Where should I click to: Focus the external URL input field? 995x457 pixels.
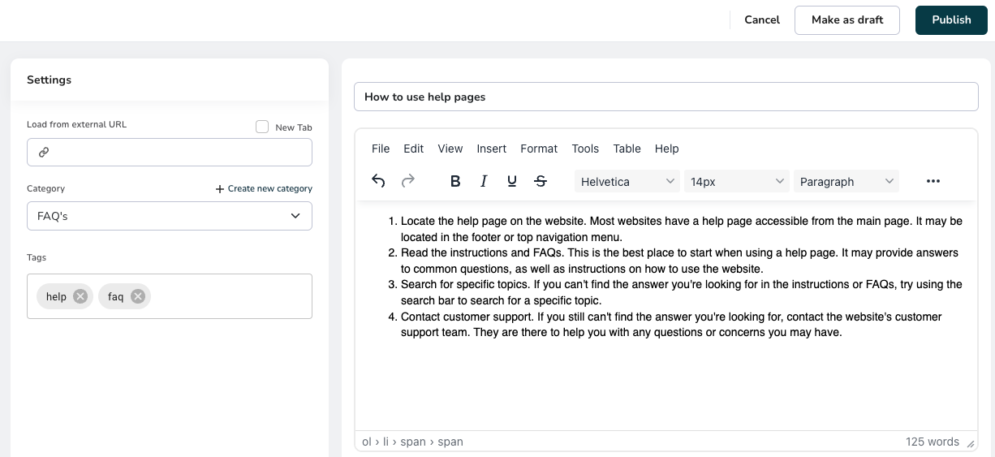point(170,152)
